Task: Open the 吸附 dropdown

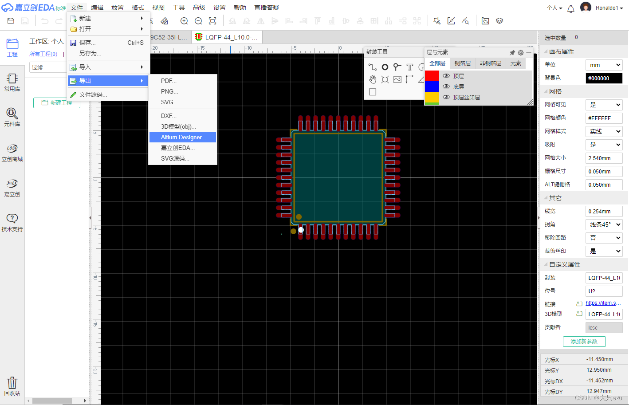Action: coord(604,145)
